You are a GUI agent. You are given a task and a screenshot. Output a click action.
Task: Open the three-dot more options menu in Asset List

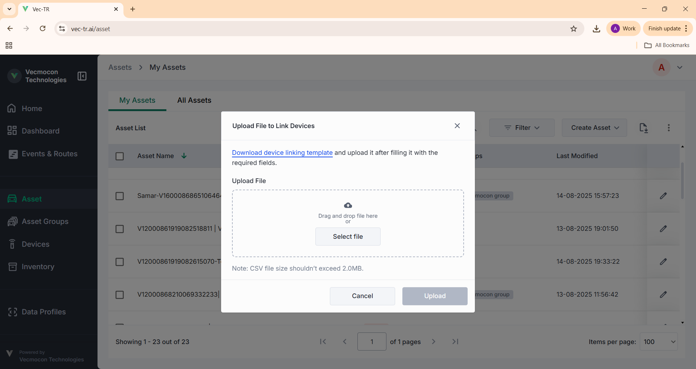coord(668,128)
